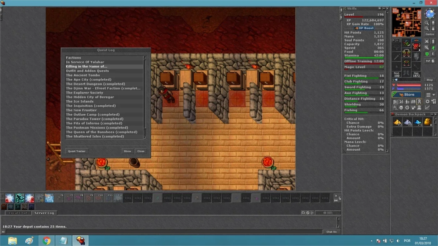Click the blue mana bar
Viewport: 438px width, 246px height.
tap(409, 88)
